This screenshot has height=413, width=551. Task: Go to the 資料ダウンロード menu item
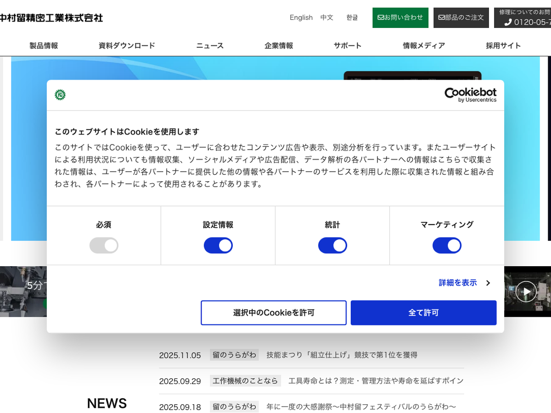coord(127,45)
